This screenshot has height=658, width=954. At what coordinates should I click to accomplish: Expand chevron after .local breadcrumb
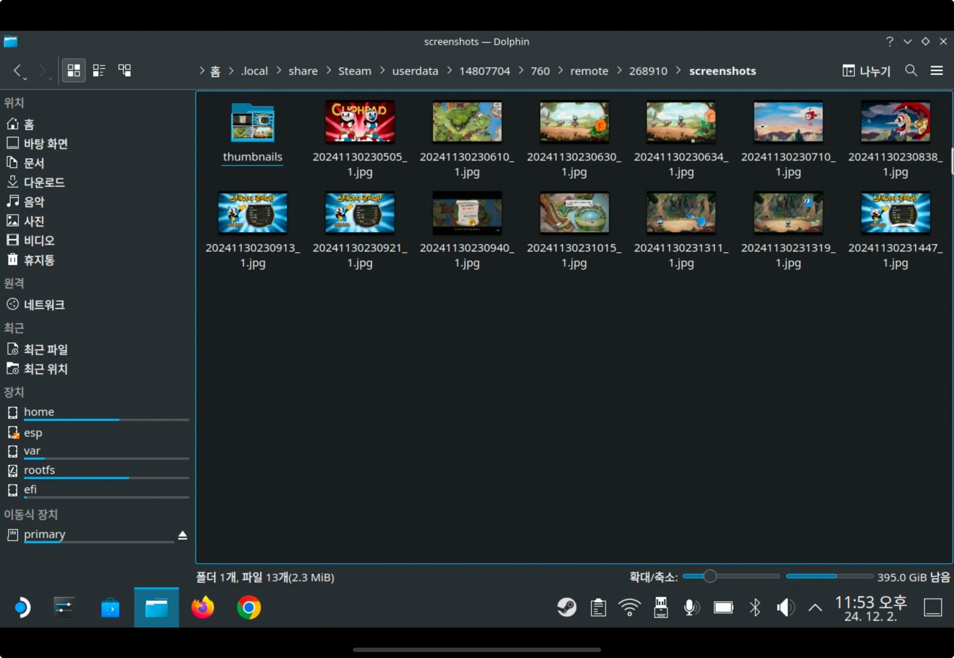(278, 70)
